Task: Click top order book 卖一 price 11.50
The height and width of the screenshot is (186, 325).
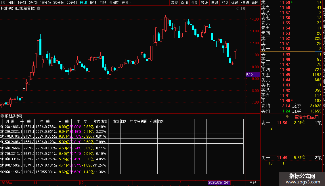Action: coord(285,49)
